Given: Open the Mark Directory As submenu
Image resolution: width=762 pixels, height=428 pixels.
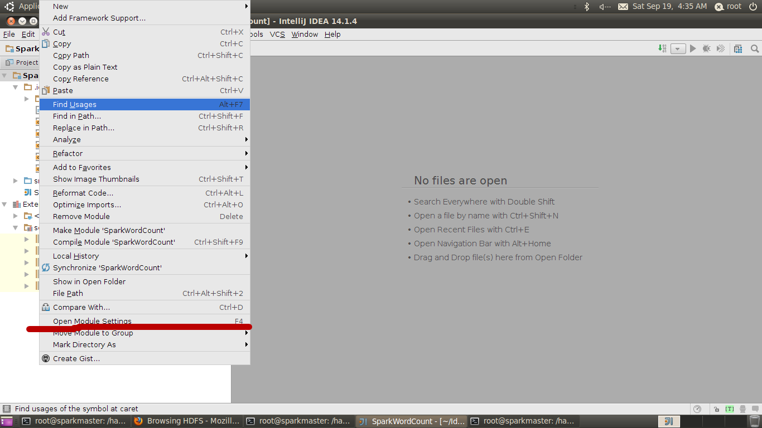Looking at the screenshot, I should [x=144, y=344].
